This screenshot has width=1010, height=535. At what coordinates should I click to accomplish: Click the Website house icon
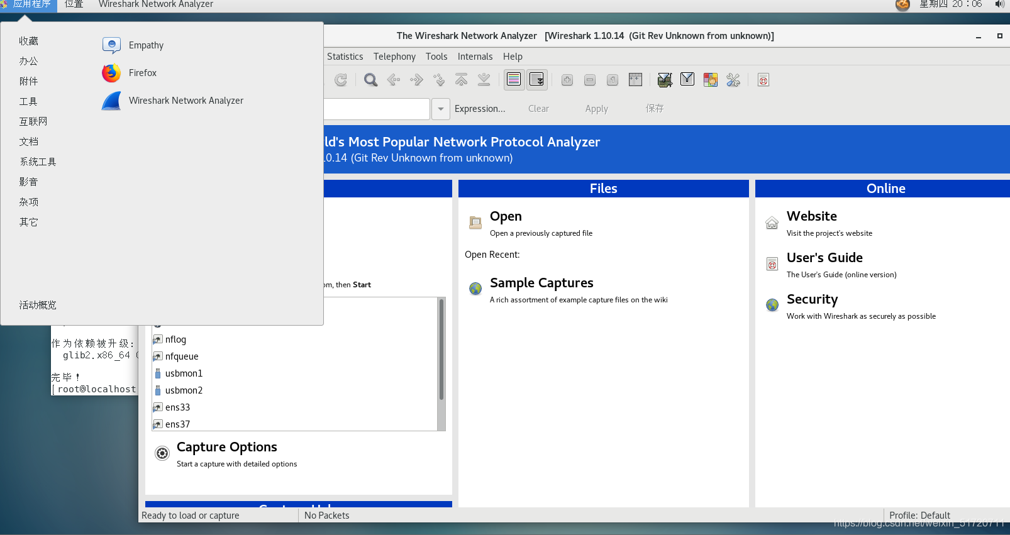pyautogui.click(x=772, y=223)
